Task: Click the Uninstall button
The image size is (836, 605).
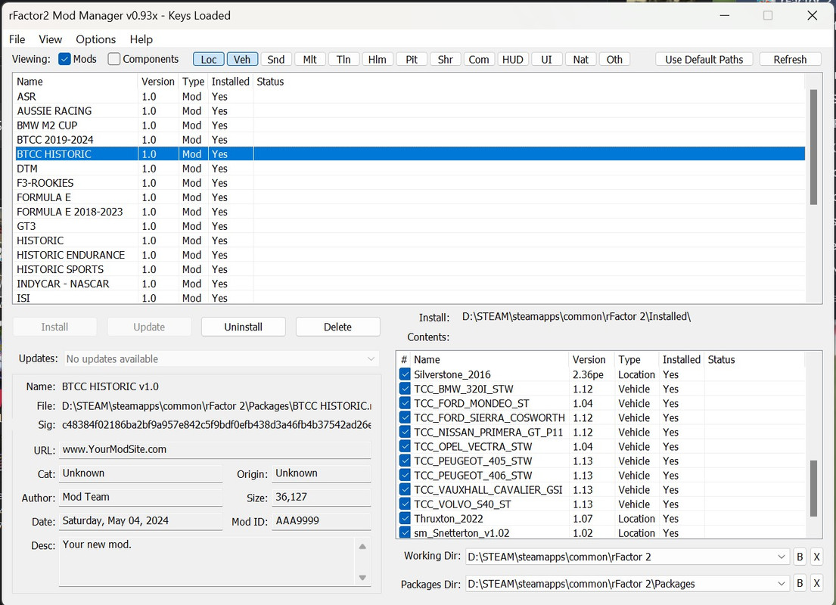Action: tap(243, 327)
